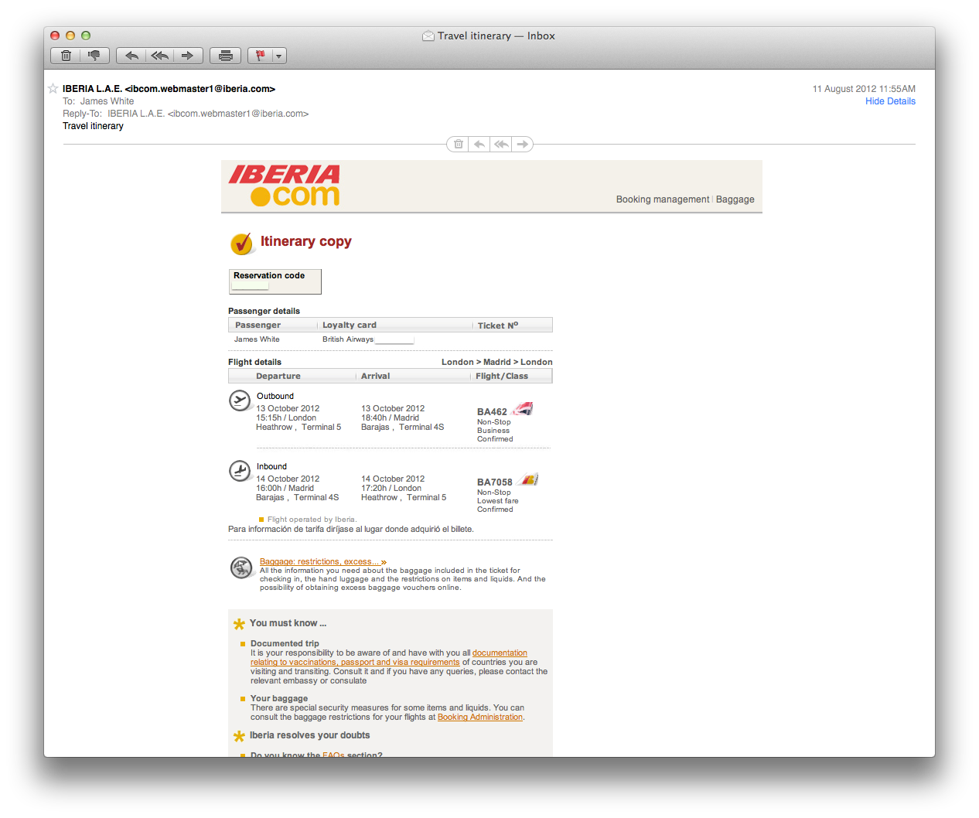Click Hide Details link in the header
979x818 pixels.
(x=890, y=101)
